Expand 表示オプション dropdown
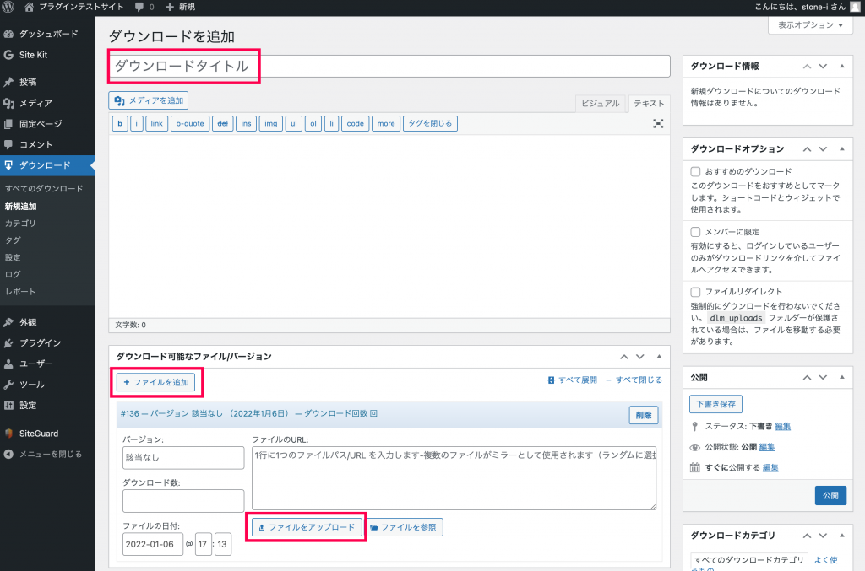This screenshot has width=865, height=571. pyautogui.click(x=810, y=25)
